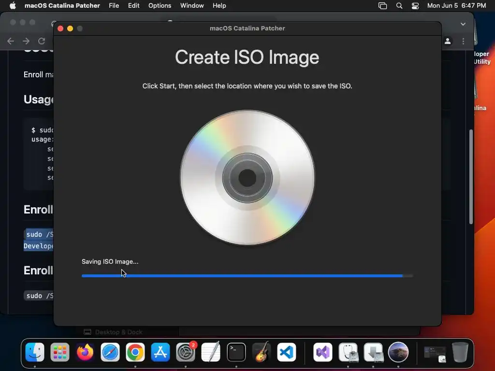The height and width of the screenshot is (371, 495).
Task: Open the File menu
Action: click(x=114, y=6)
